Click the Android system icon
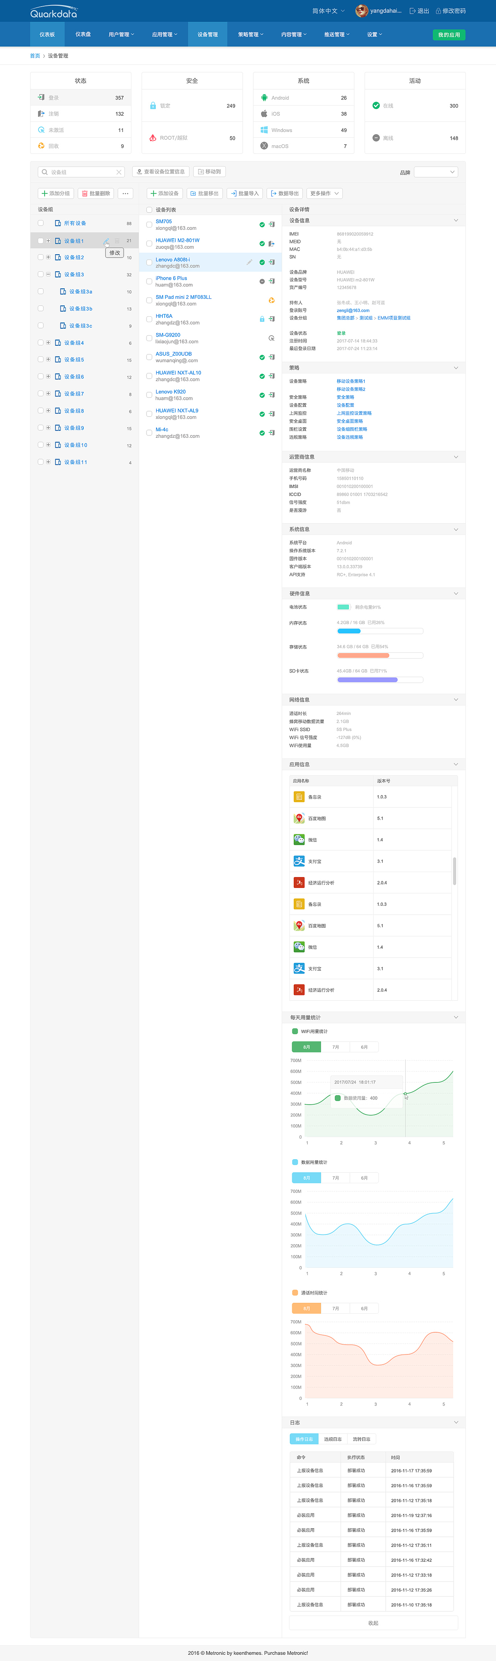This screenshot has height=1661, width=496. pyautogui.click(x=264, y=98)
